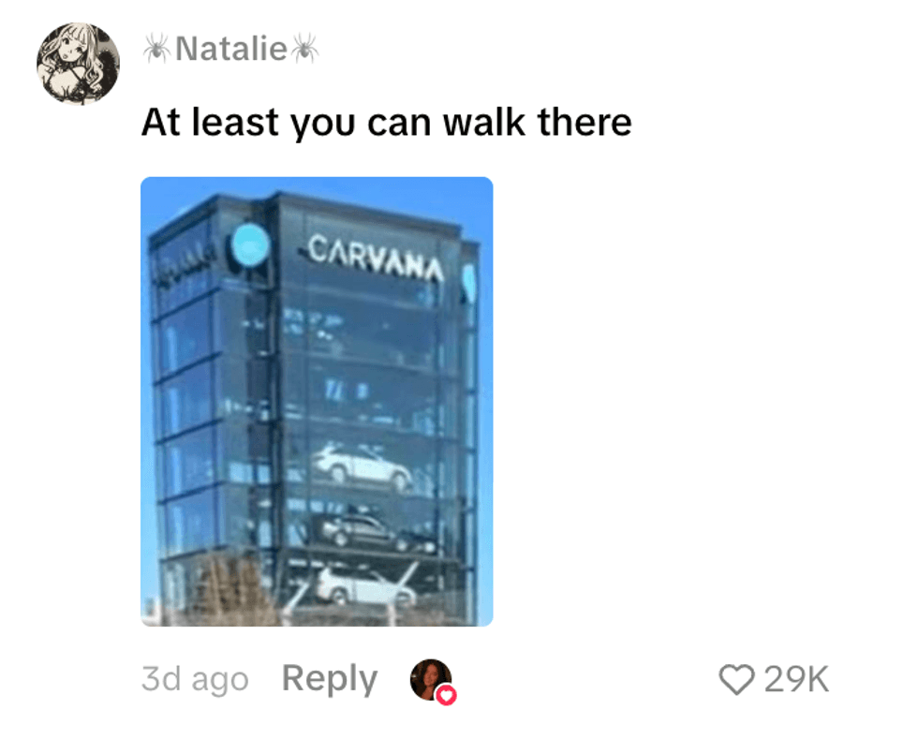Open the Natalie username link
Image resolution: width=918 pixels, height=739 pixels.
[x=231, y=48]
